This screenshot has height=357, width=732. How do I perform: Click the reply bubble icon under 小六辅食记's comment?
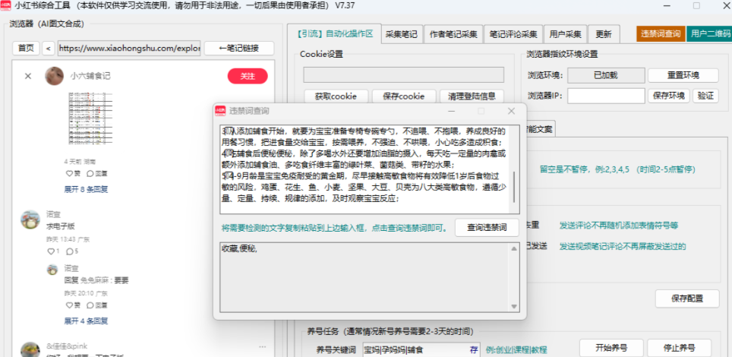88,174
